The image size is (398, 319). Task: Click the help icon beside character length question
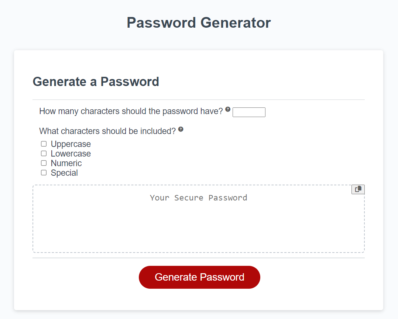pos(228,109)
